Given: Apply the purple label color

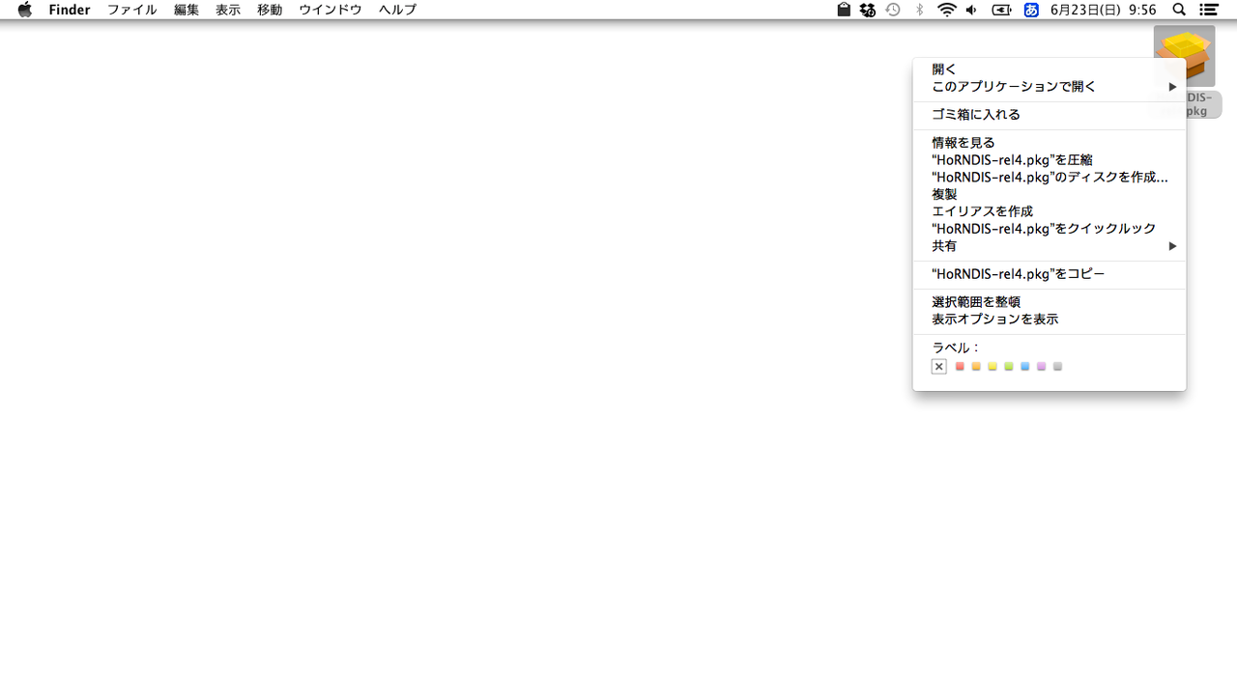Looking at the screenshot, I should [x=1042, y=367].
